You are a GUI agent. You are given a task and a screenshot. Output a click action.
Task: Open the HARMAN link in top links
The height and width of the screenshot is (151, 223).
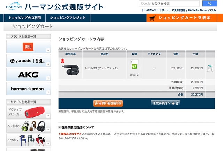[x=150, y=10]
